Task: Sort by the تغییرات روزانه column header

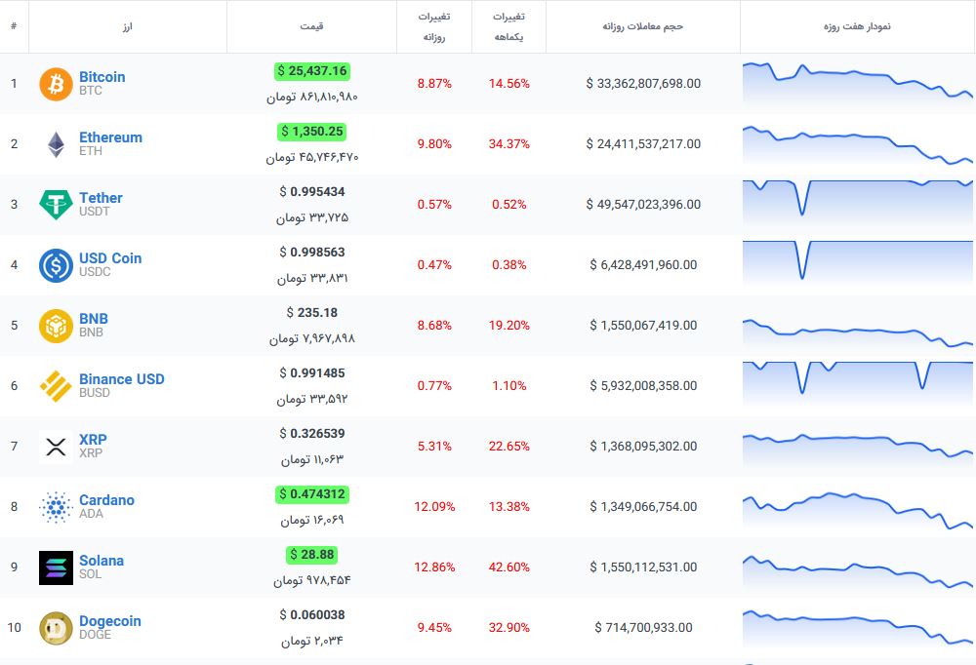Action: pos(434,26)
